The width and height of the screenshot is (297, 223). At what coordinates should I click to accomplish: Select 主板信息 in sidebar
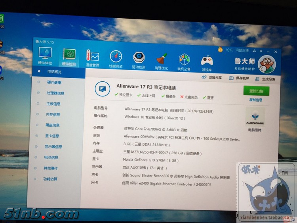tap(53, 104)
